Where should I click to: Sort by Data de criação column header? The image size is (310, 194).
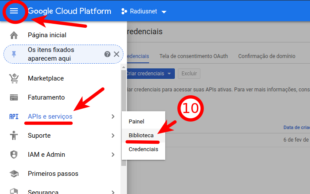tap(297, 127)
